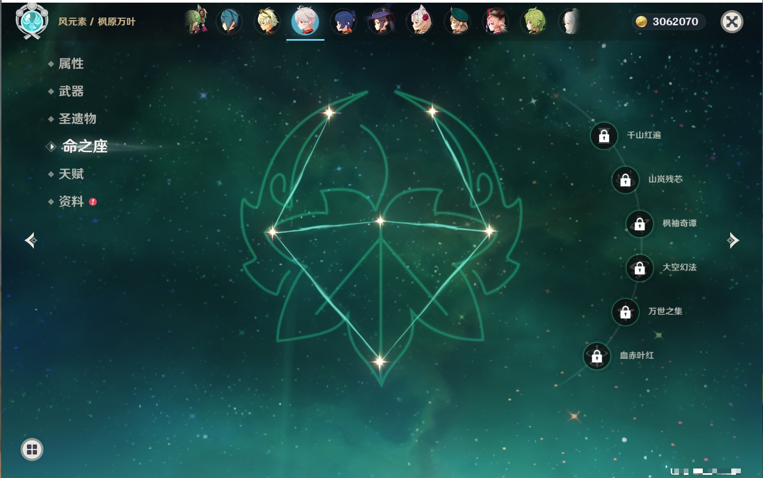This screenshot has height=478, width=763.
Task: Click the 风元素 / 枫原万叶 title text
Action: point(97,22)
